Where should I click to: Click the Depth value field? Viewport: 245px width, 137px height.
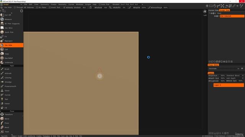tap(144, 8)
